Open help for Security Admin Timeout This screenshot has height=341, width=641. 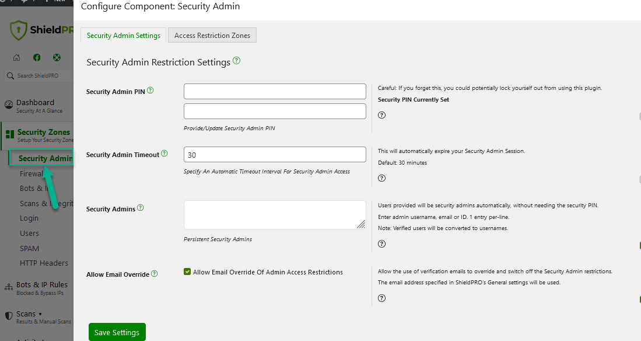click(164, 152)
